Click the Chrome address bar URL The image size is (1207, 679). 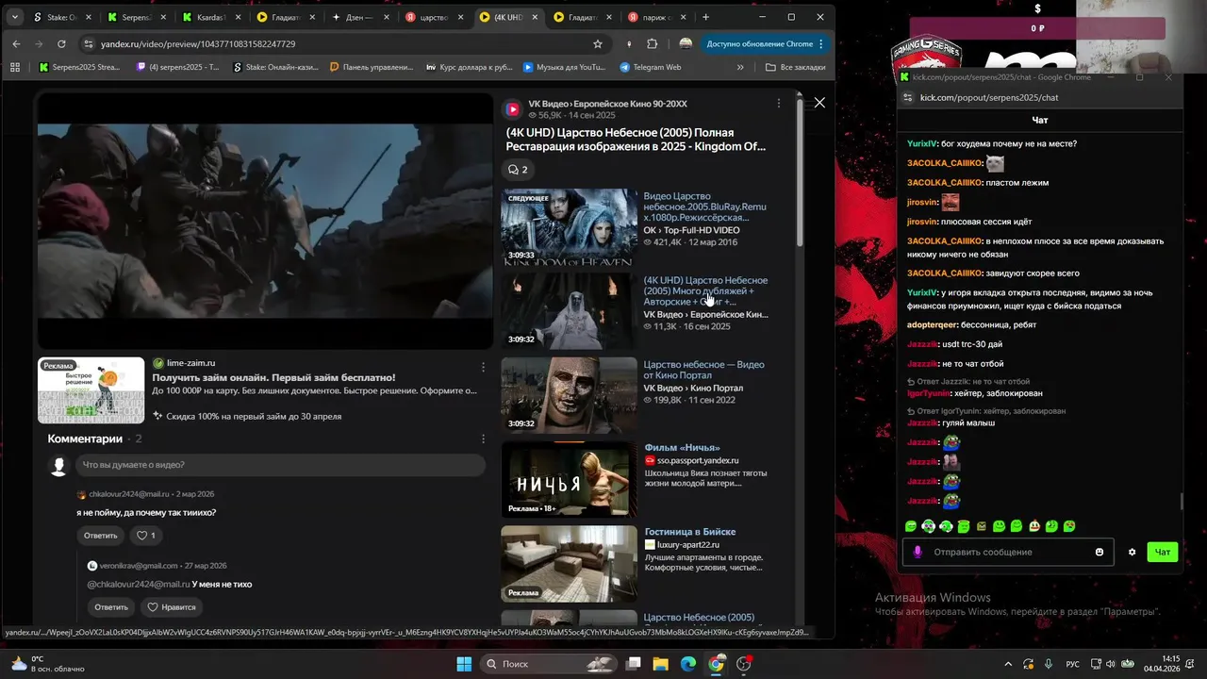[198, 44]
